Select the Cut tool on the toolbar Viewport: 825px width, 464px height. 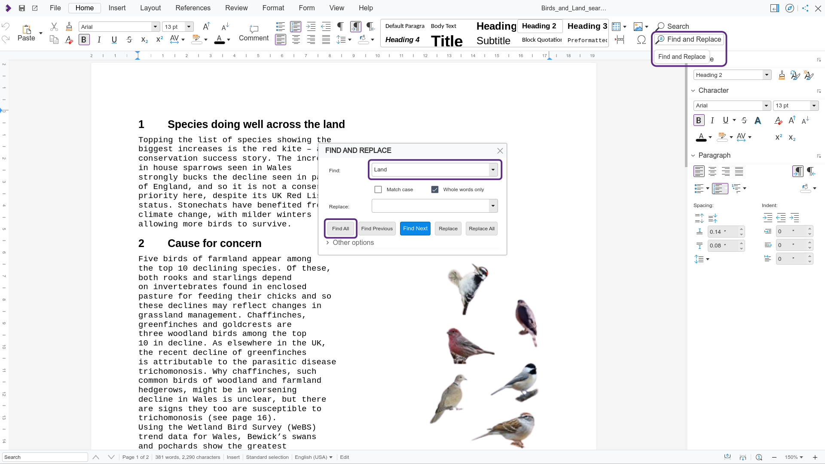tap(54, 27)
